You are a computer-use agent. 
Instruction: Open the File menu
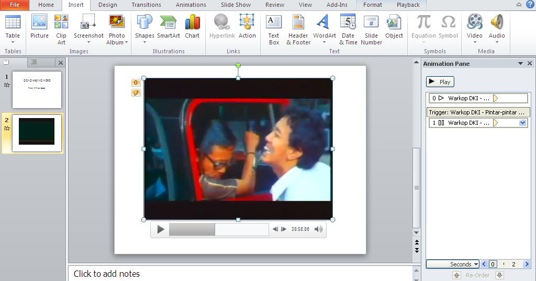pyautogui.click(x=14, y=5)
